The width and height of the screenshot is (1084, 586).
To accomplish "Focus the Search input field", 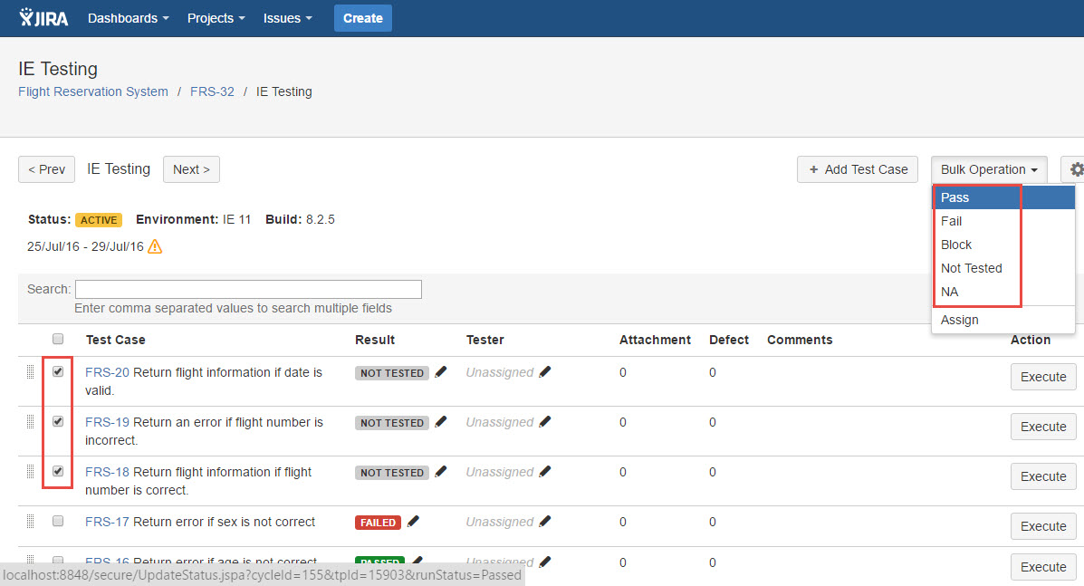I will point(248,289).
